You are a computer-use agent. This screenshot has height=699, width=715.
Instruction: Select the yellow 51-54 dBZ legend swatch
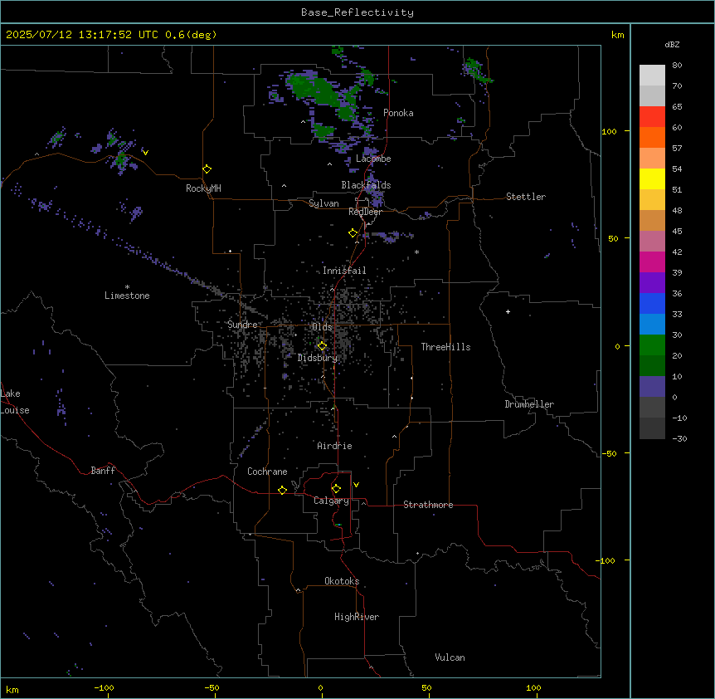652,178
